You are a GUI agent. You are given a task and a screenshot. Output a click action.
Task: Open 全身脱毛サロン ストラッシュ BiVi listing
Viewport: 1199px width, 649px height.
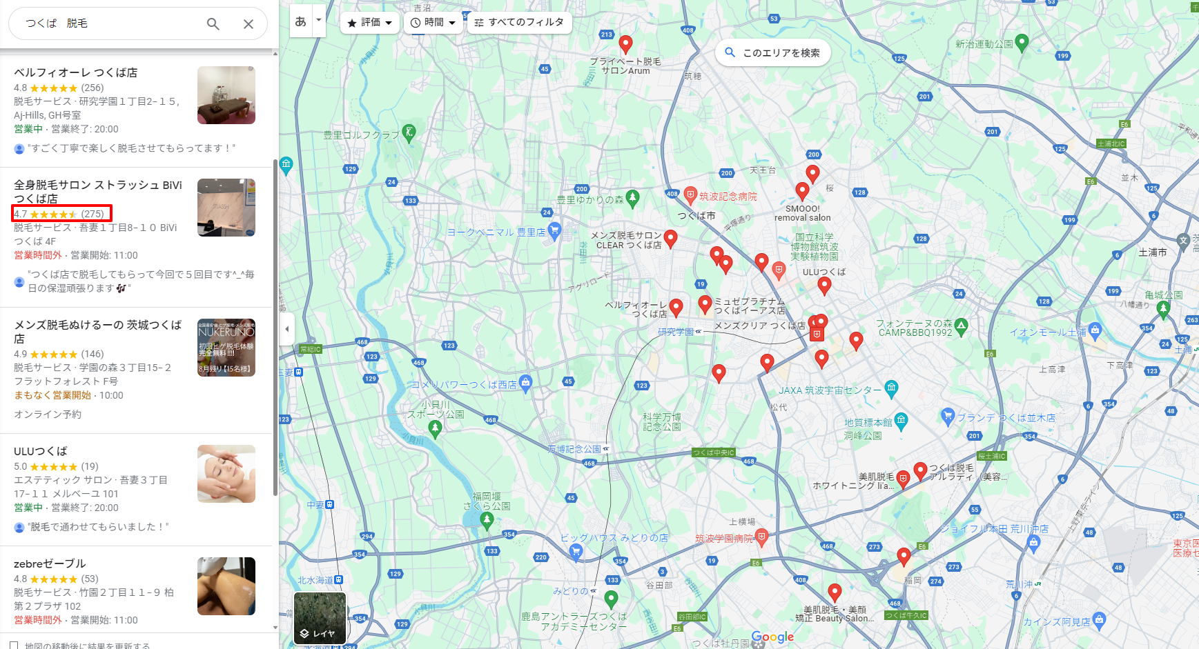coord(98,192)
